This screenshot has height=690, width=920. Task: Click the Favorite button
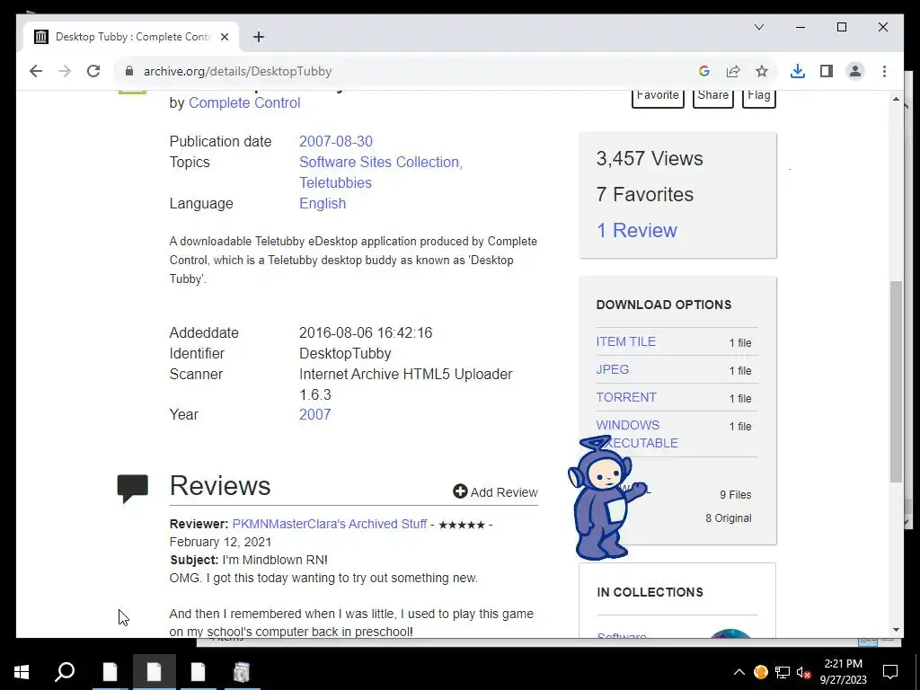(x=658, y=97)
